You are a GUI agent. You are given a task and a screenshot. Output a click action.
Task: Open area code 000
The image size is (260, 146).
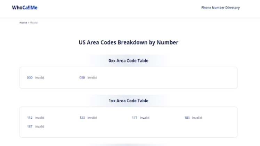coord(30,78)
